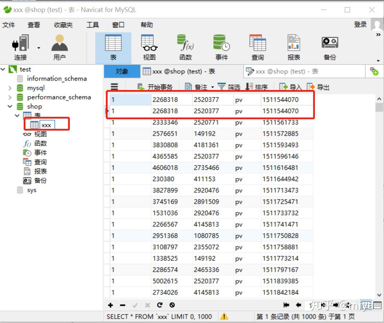
Task: Click the discard changes X icon
Action: click(147, 305)
